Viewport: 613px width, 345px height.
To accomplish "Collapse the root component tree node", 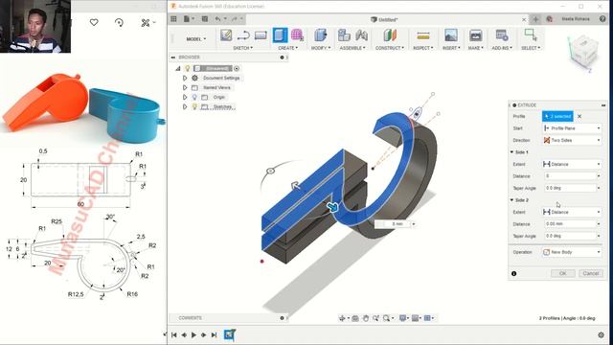I will coord(178,68).
